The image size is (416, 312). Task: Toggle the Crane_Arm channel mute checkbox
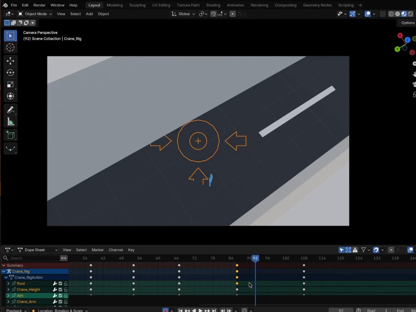click(60, 302)
